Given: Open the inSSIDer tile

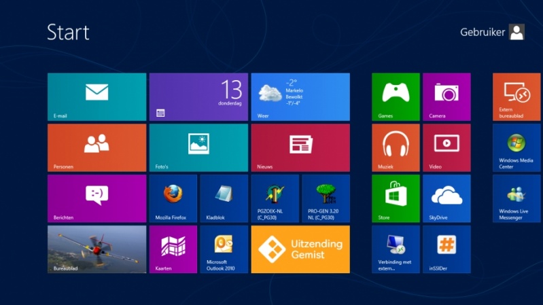Looking at the screenshot, I should (x=446, y=249).
